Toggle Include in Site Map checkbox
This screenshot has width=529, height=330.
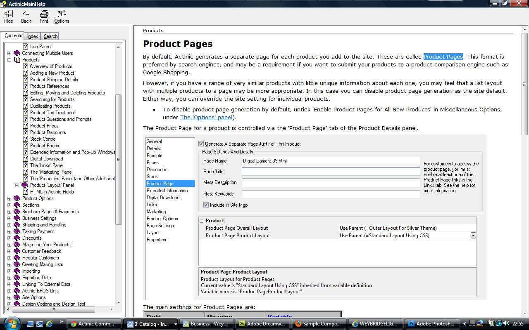pos(206,205)
